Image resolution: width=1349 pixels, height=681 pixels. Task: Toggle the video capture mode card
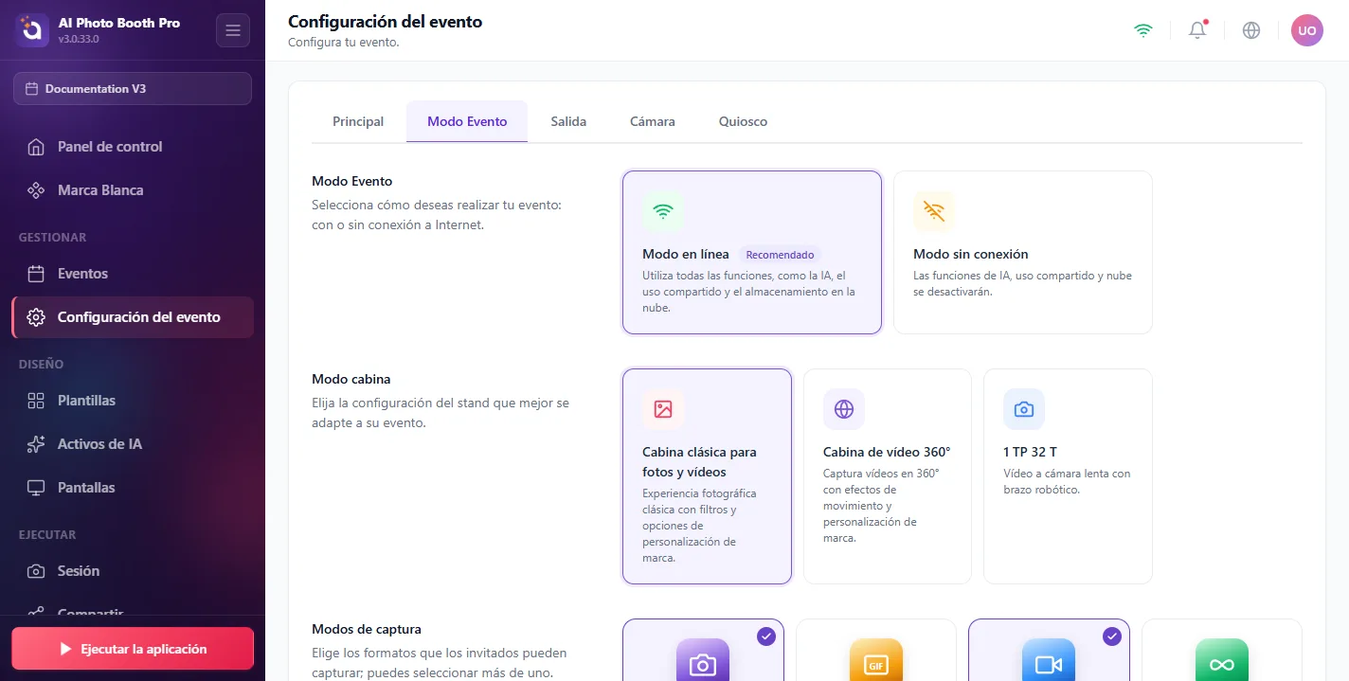1049,651
